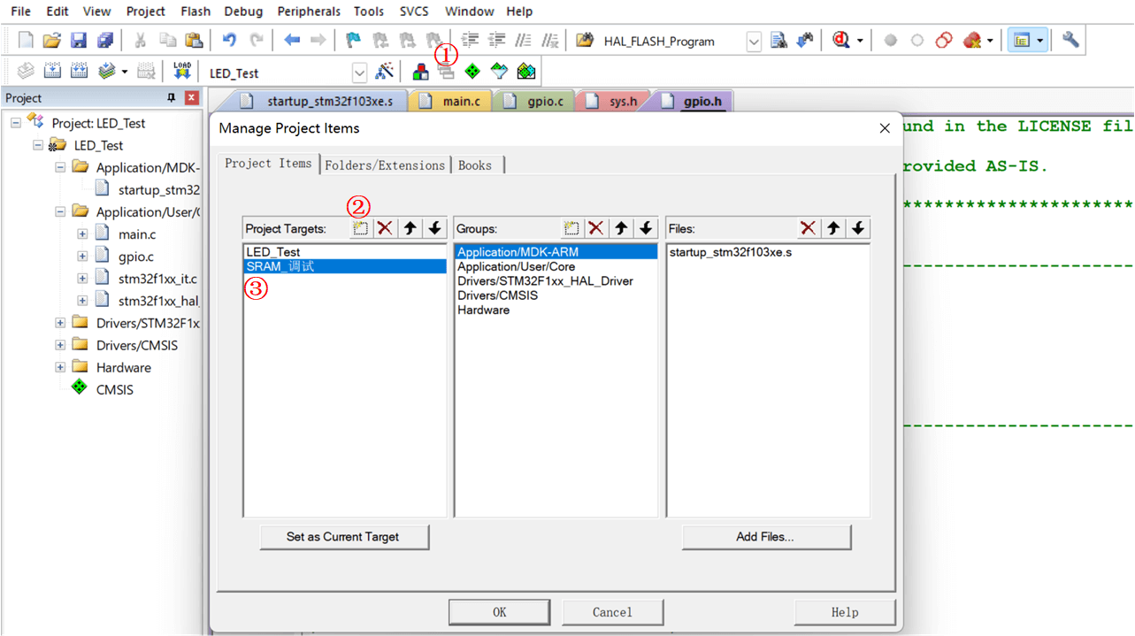
Task: Switch to Folders/Extensions tab
Action: [x=385, y=165]
